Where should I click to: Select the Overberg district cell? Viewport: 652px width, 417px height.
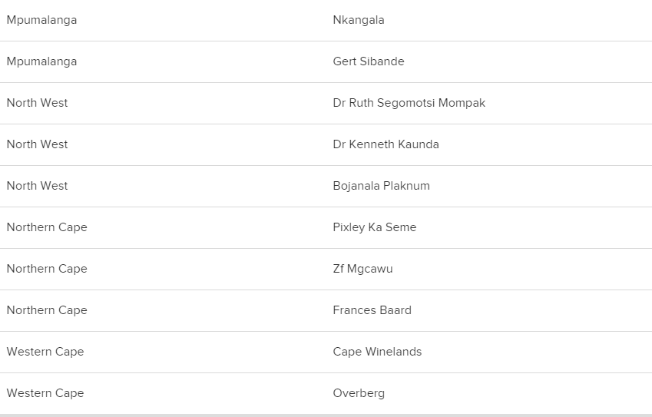point(359,393)
